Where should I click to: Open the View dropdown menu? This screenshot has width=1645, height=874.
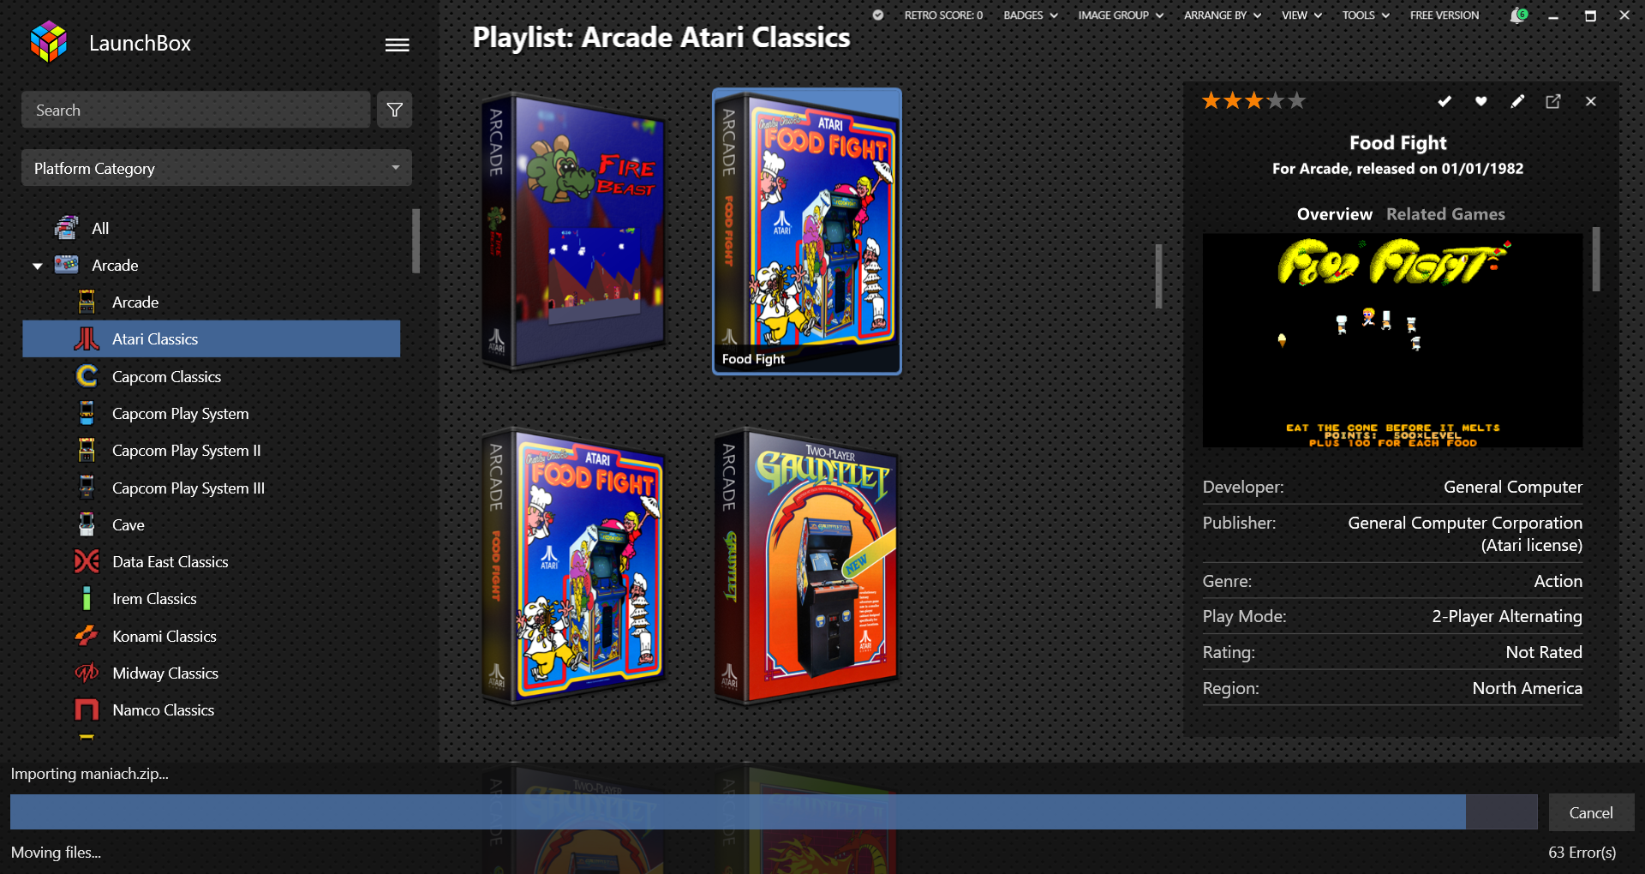click(x=1301, y=15)
